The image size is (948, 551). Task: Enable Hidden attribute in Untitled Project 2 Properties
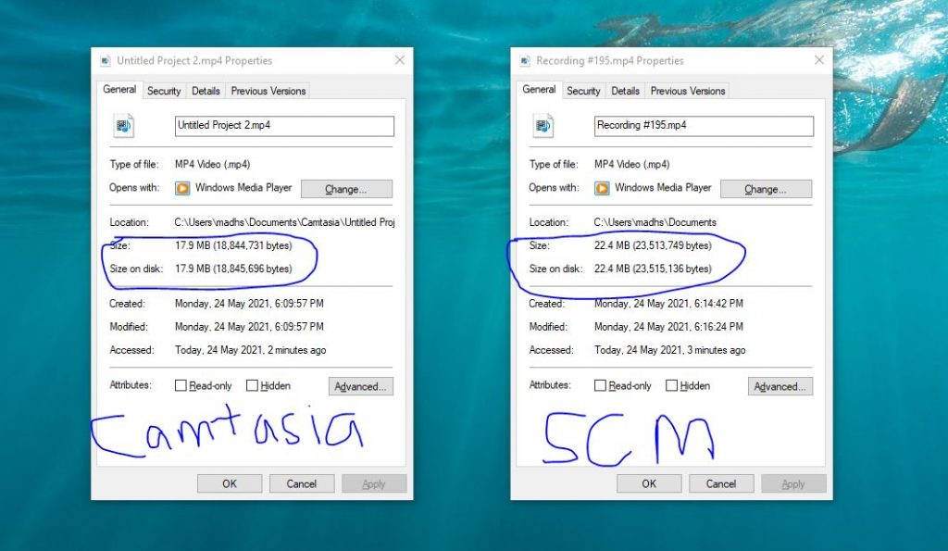coord(252,385)
